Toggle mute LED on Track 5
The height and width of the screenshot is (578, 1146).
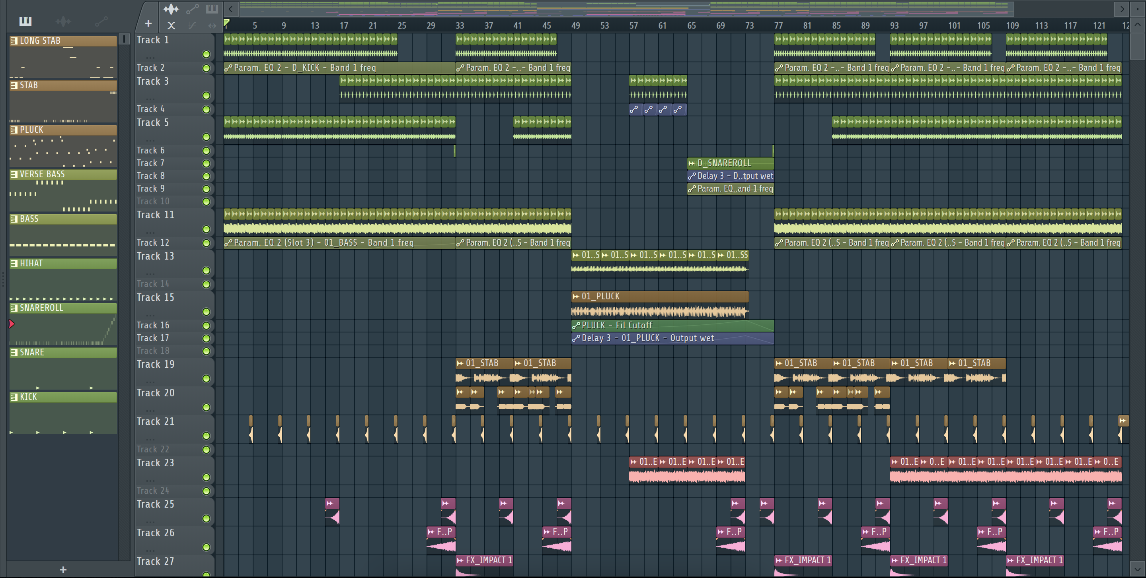click(x=206, y=137)
